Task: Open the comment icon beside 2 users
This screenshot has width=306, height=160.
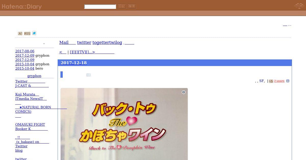Action: click(288, 81)
